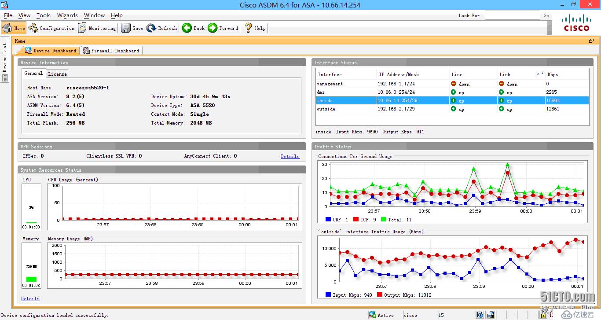This screenshot has height=320, width=601.
Task: Click the Device List panel icon
Action: pos(5,78)
